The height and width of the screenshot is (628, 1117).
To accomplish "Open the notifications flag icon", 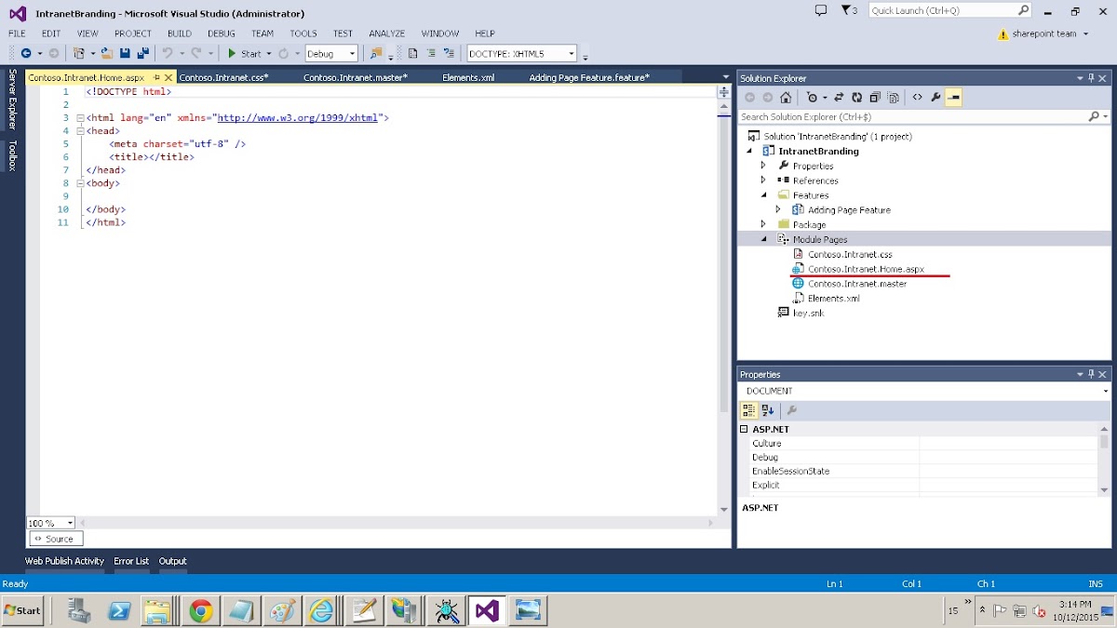I will pyautogui.click(x=849, y=10).
